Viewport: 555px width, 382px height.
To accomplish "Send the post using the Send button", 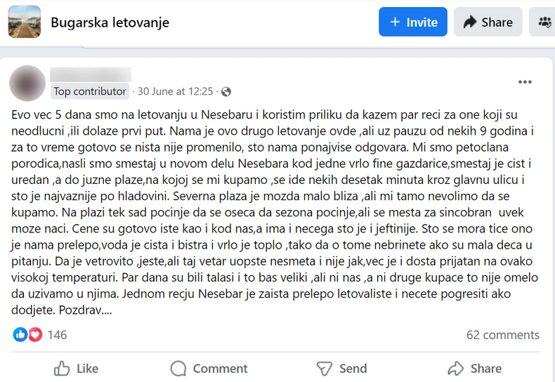I will pos(342,368).
